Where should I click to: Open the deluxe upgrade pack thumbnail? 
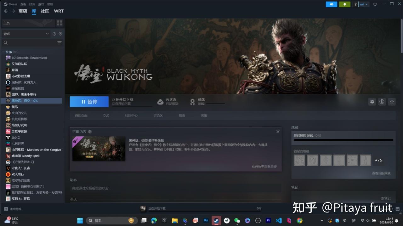coord(99,148)
